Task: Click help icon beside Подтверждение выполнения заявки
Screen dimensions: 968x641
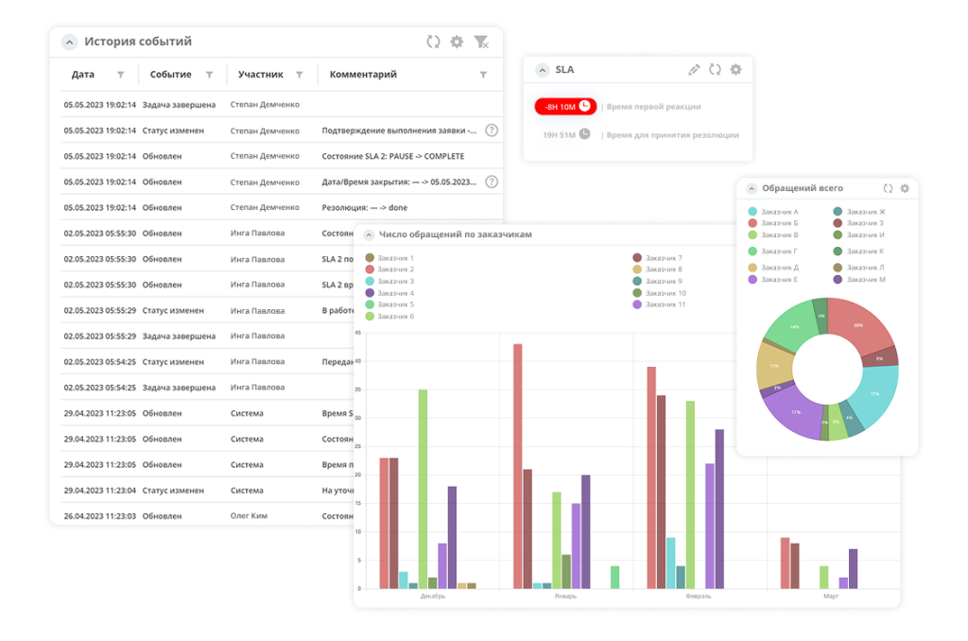Action: tap(491, 130)
